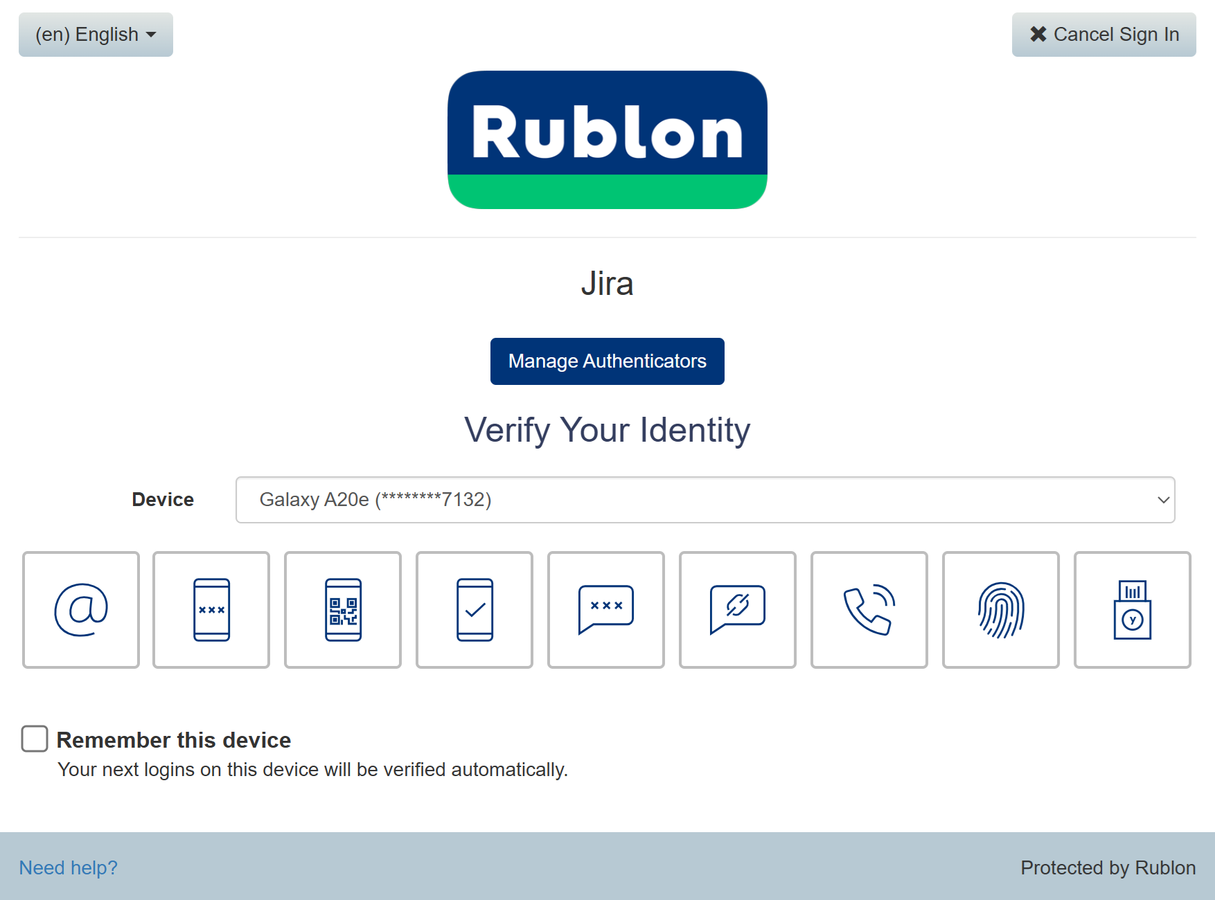The height and width of the screenshot is (900, 1215).
Task: Select the fingerprint security key method
Action: click(x=1001, y=610)
